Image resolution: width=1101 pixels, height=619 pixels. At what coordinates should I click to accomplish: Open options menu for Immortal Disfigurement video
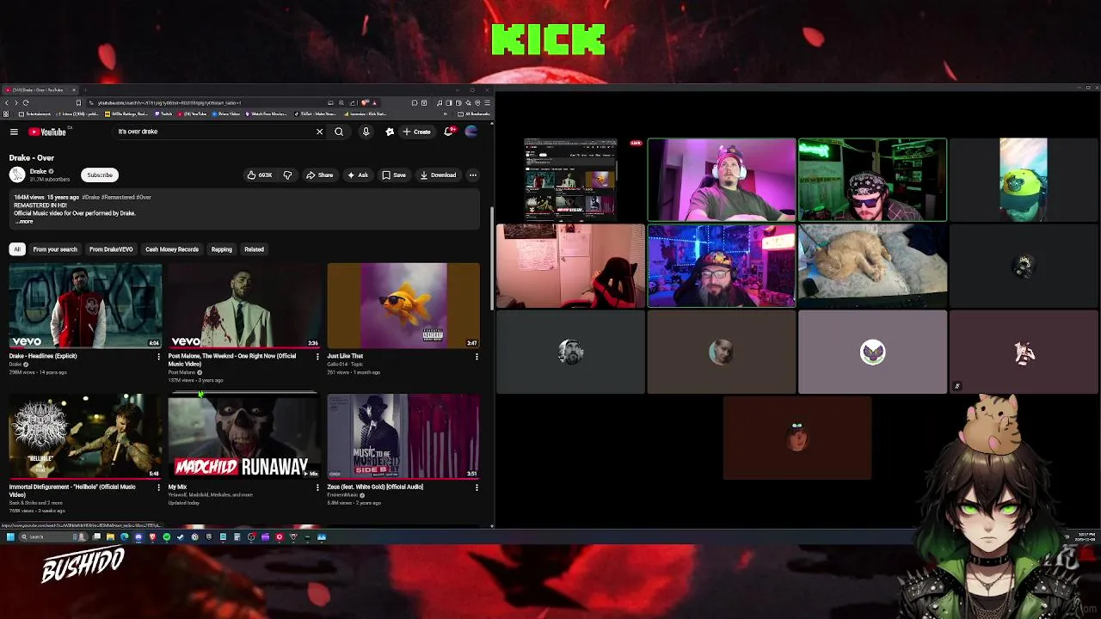click(158, 487)
